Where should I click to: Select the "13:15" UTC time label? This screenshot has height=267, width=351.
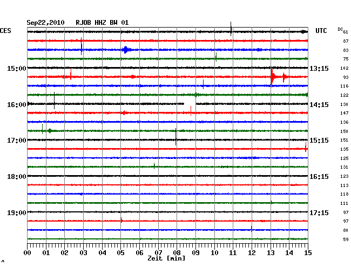coord(319,68)
